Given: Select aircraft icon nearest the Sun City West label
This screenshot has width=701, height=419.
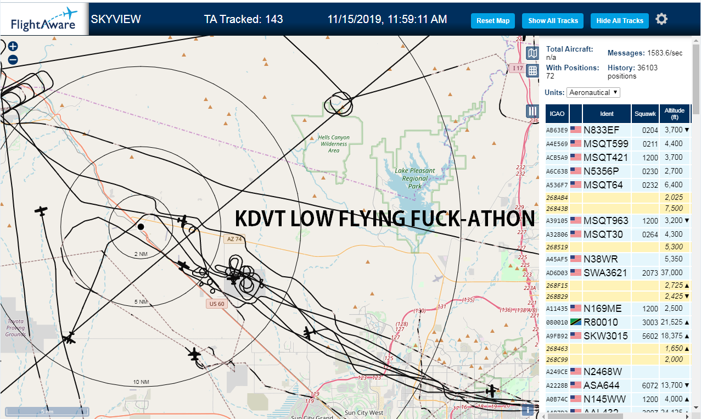Looking at the screenshot, I should tap(310, 333).
